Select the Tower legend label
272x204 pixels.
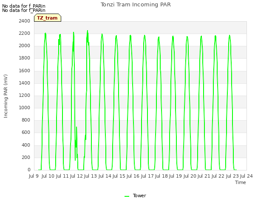click(x=139, y=195)
